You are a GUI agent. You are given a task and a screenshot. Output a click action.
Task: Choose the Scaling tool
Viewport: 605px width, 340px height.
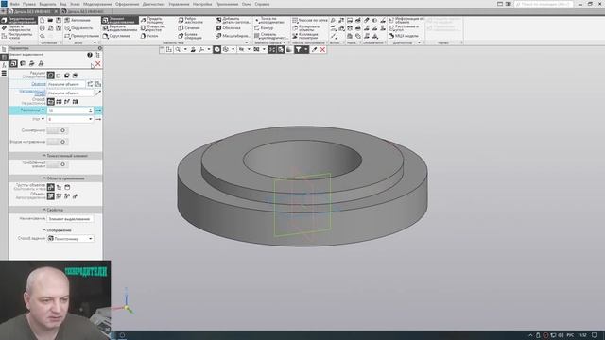click(x=233, y=36)
